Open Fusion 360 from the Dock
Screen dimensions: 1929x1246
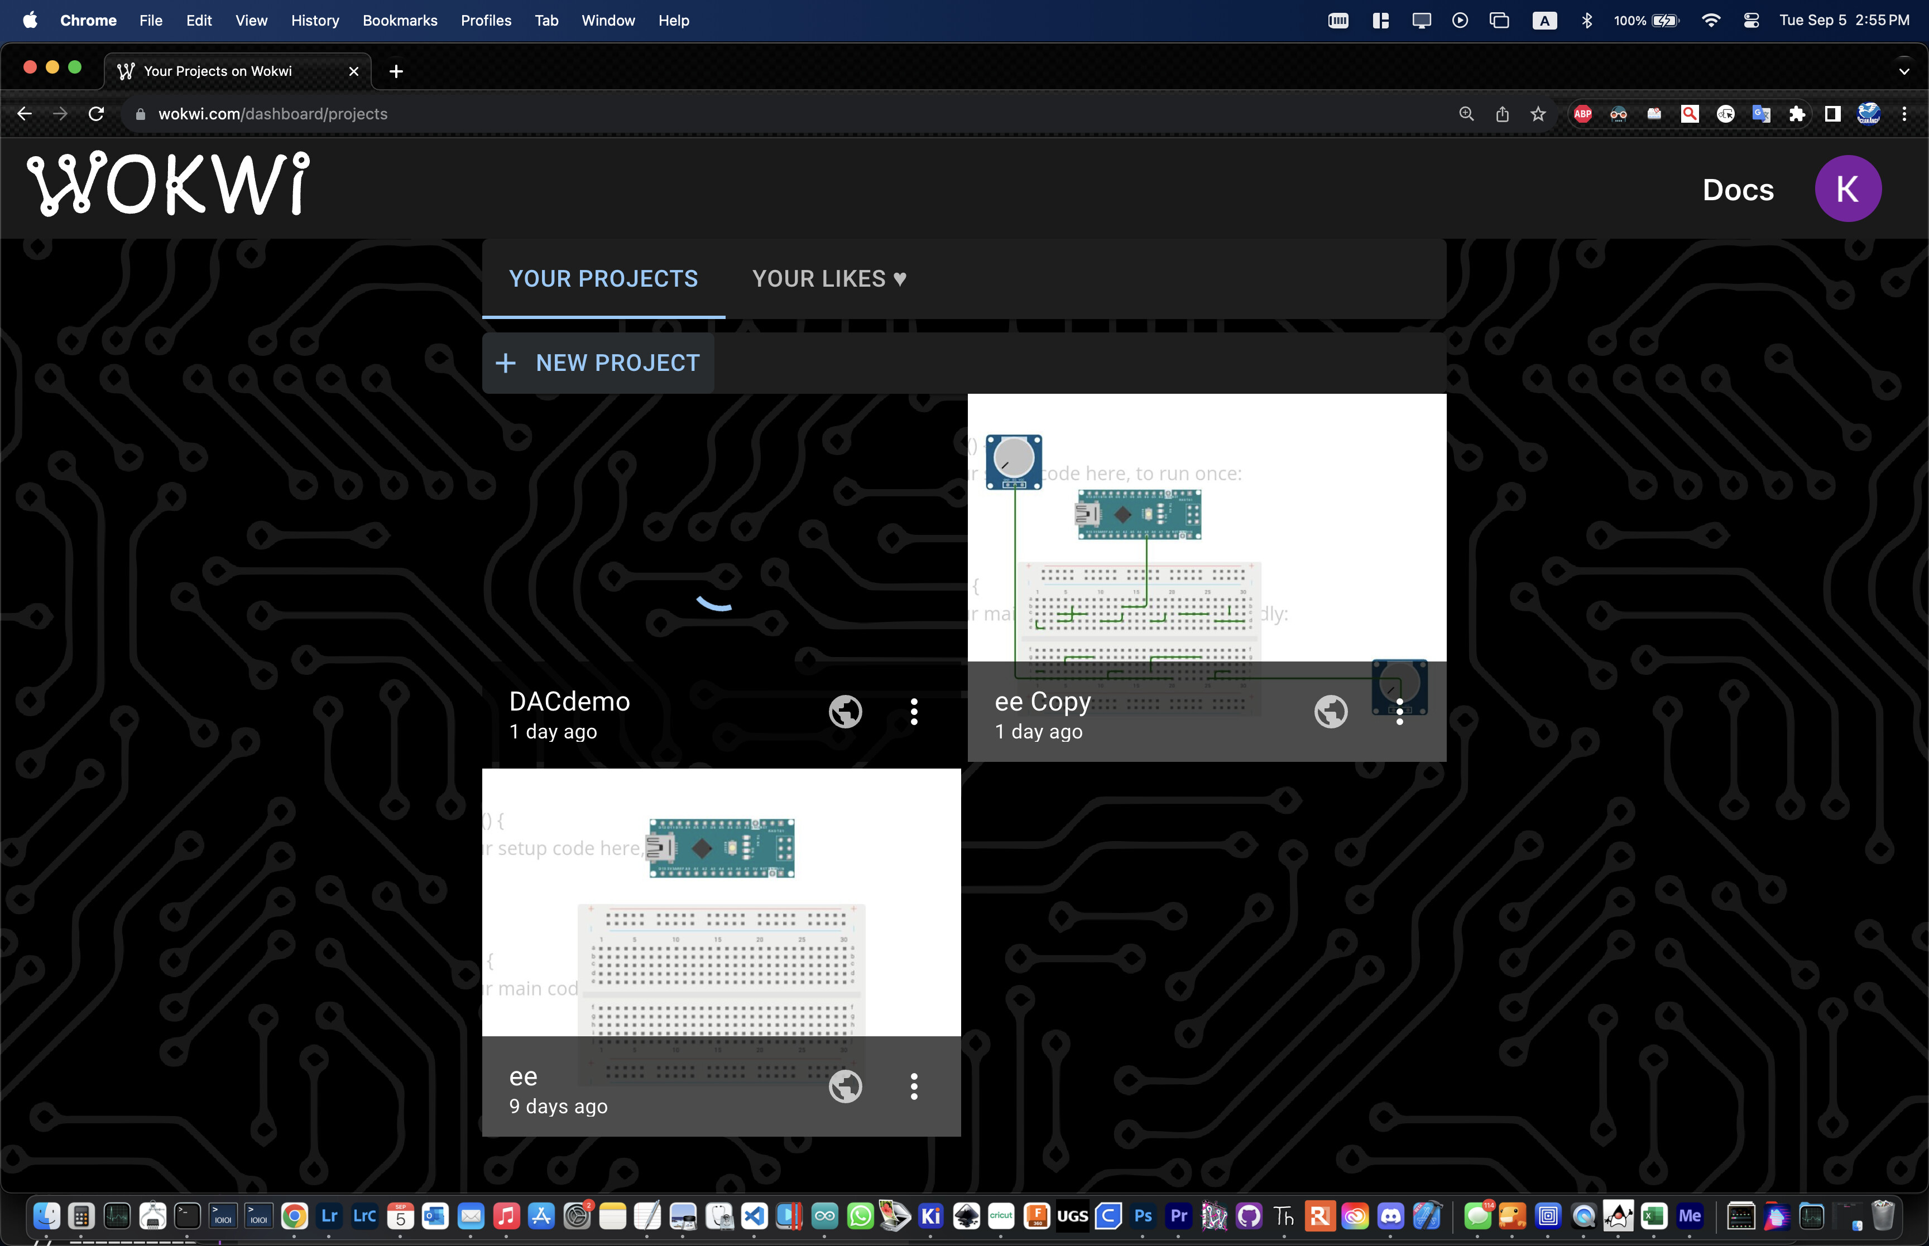[1036, 1215]
